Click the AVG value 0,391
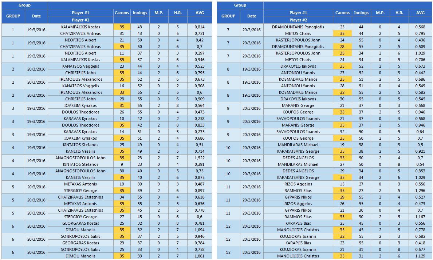The image size is (433, 260). point(199,164)
